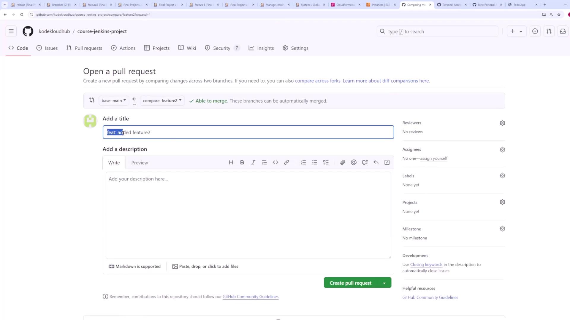Open the Labels gear settings
570x320 pixels.
coord(502,176)
